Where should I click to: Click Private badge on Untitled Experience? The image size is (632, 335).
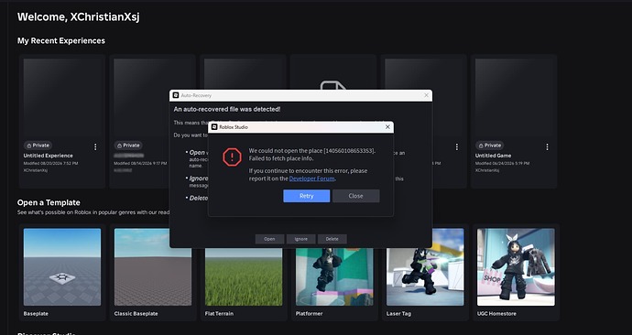click(38, 146)
